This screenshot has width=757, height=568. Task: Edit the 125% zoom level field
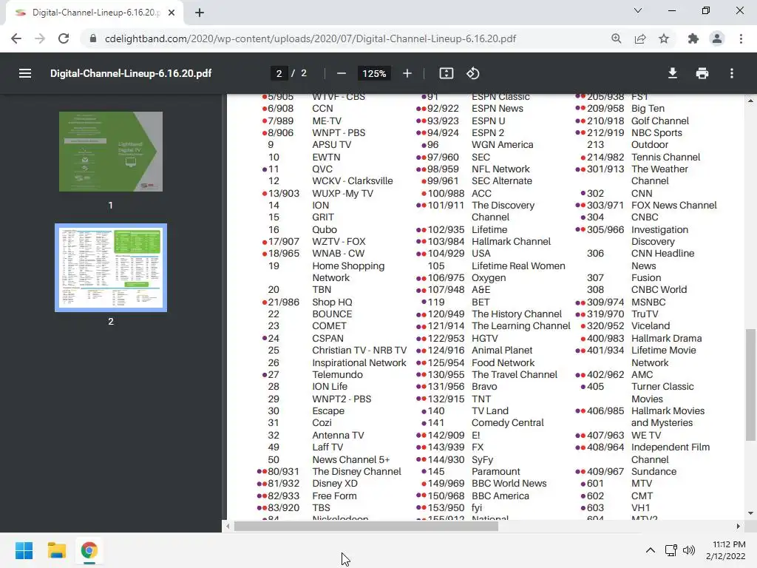click(374, 73)
